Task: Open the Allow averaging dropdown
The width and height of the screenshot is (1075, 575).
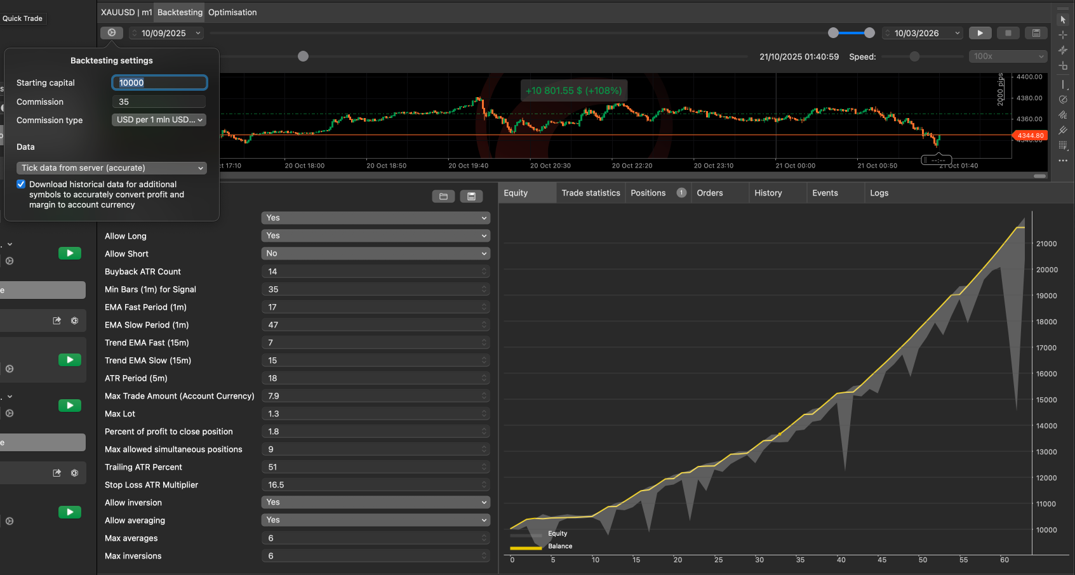Action: click(375, 520)
